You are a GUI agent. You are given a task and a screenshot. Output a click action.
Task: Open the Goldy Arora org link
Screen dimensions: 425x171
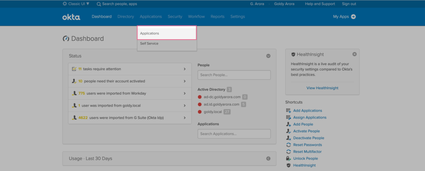pyautogui.click(x=284, y=4)
